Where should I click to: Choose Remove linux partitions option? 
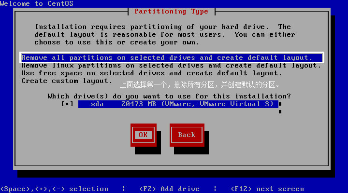tap(171, 66)
